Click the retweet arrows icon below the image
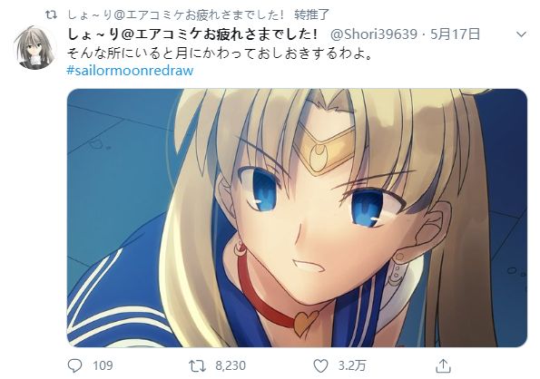The image size is (540, 379). tap(197, 366)
